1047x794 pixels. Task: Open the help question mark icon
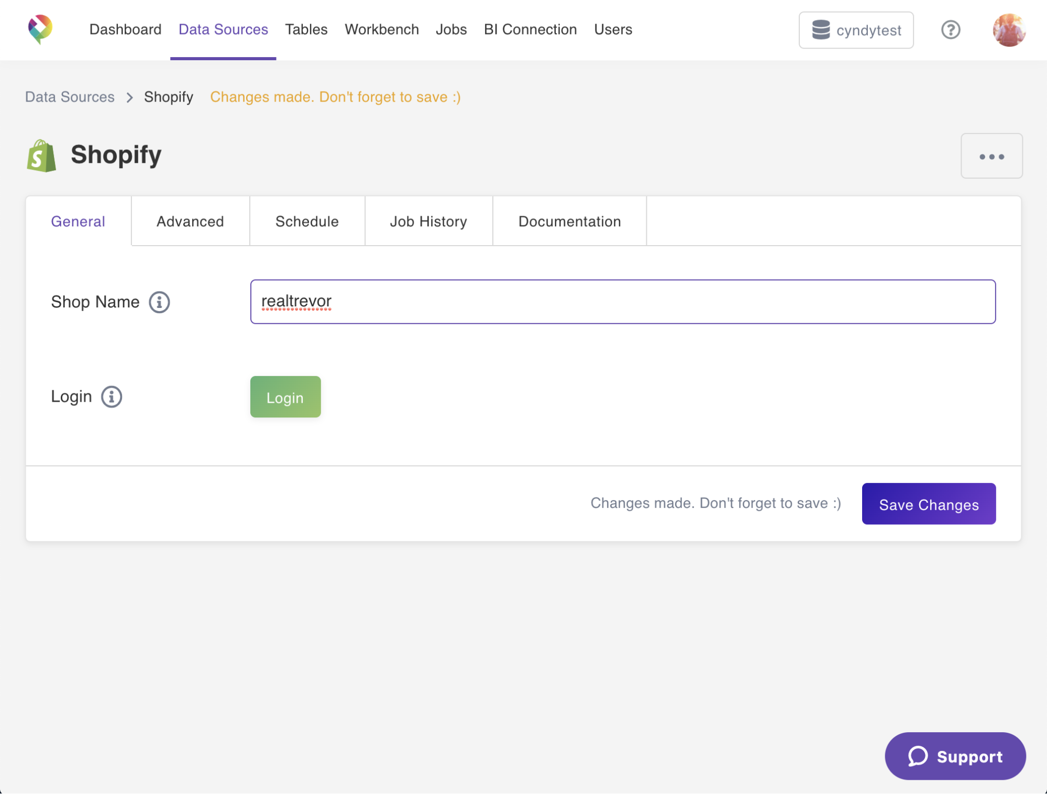tap(950, 30)
